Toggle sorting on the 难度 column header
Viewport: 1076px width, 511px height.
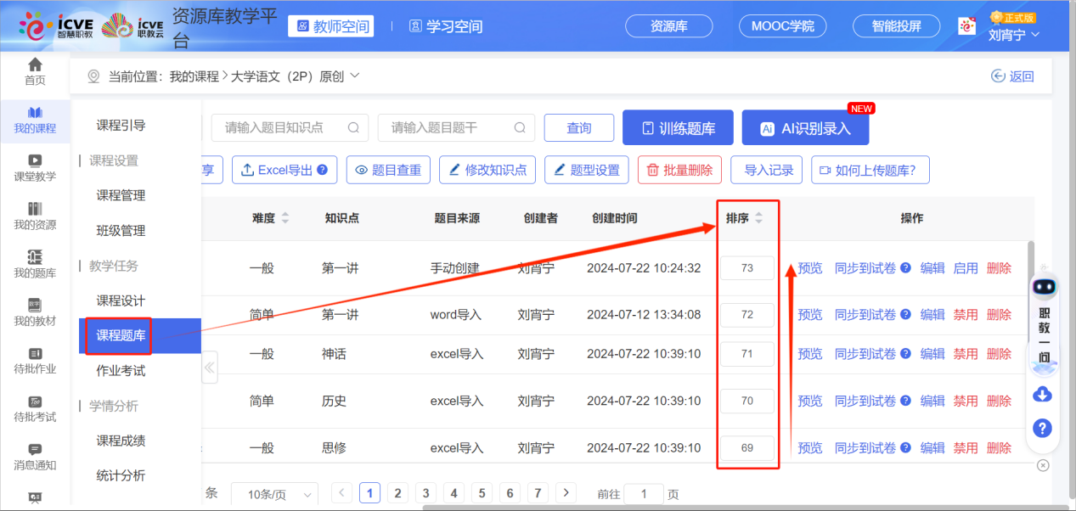[x=284, y=218]
